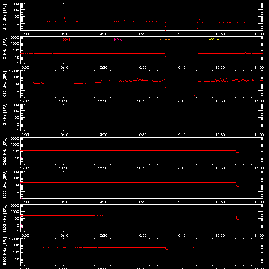The height and width of the screenshot is (269, 269).
Task: Click the 10000 y-axis value on 245 MHz plot
Action: click(x=14, y=4)
